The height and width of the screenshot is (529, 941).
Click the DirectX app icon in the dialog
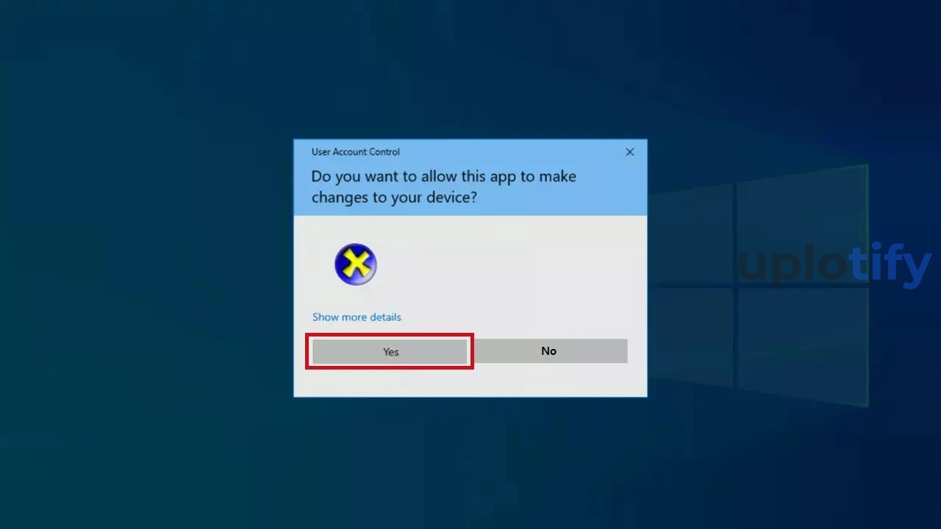click(356, 264)
